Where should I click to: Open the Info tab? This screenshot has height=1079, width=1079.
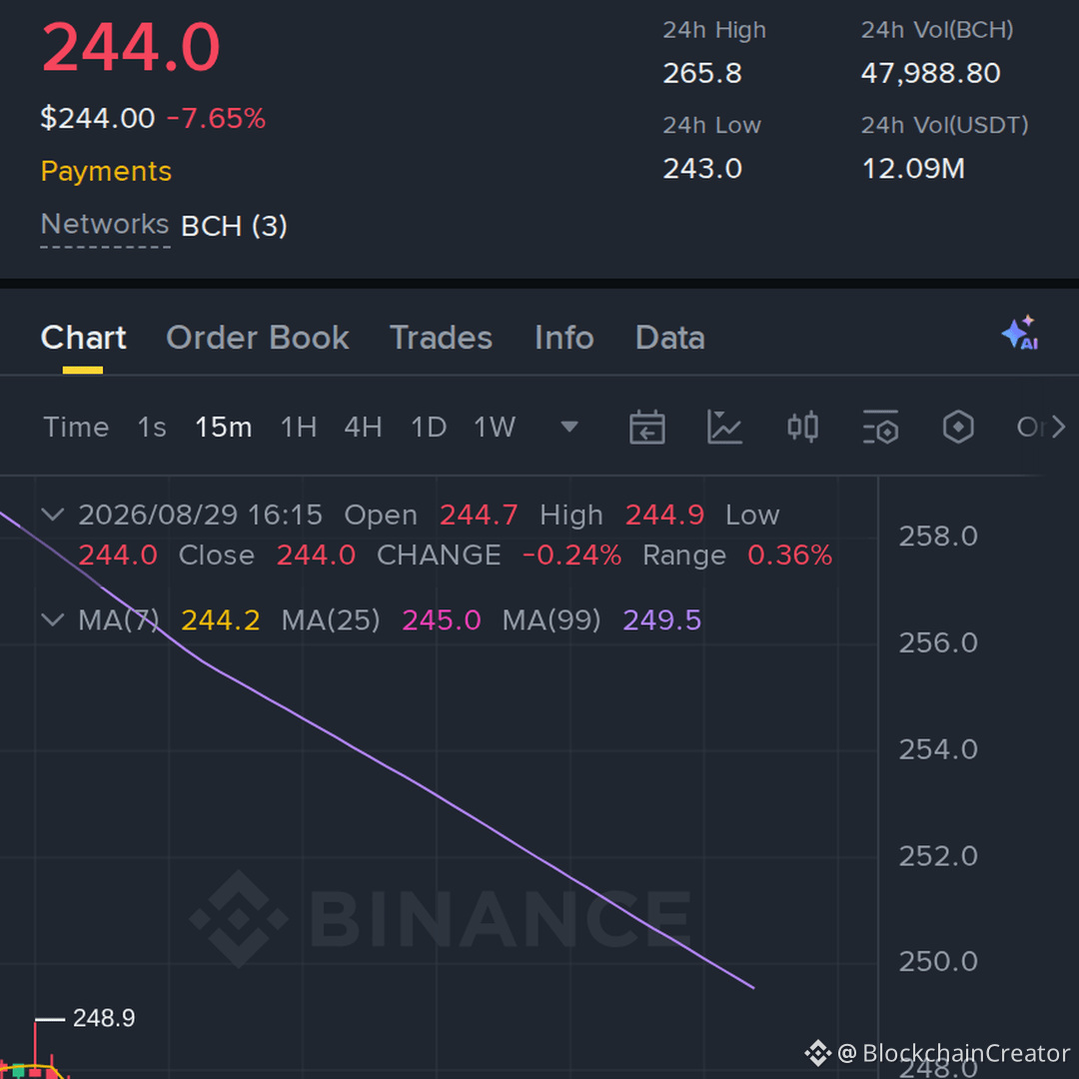pos(564,338)
